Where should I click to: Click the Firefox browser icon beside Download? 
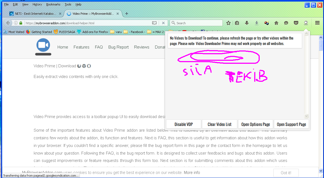click(79, 66)
